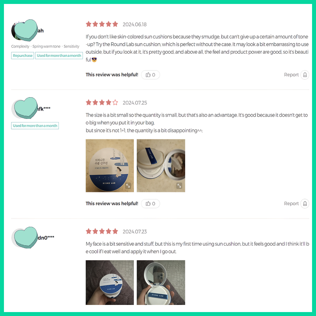Image resolution: width=316 pixels, height=316 pixels.
Task: Click heart avatar of first reviewer
Action: pyautogui.click(x=25, y=30)
